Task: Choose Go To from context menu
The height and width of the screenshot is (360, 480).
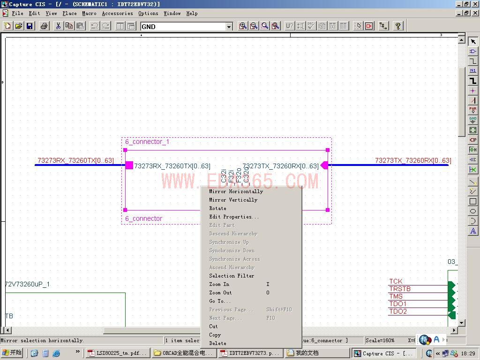Action: 251,301
